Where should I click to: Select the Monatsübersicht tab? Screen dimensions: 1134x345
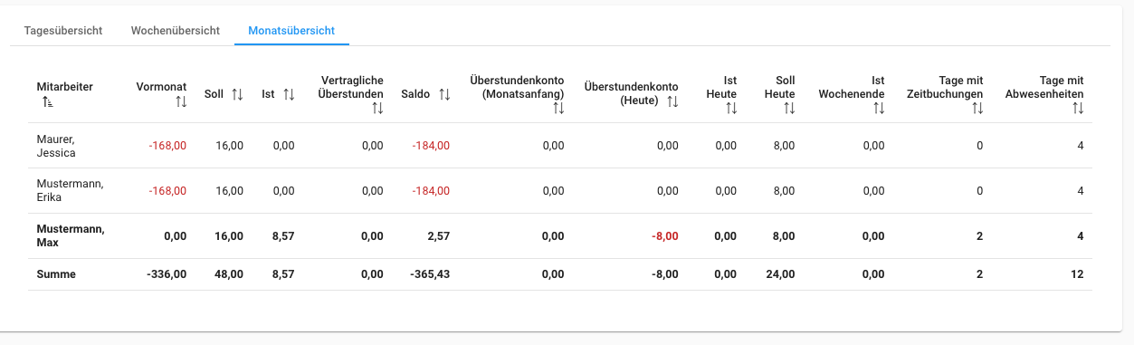pos(292,30)
